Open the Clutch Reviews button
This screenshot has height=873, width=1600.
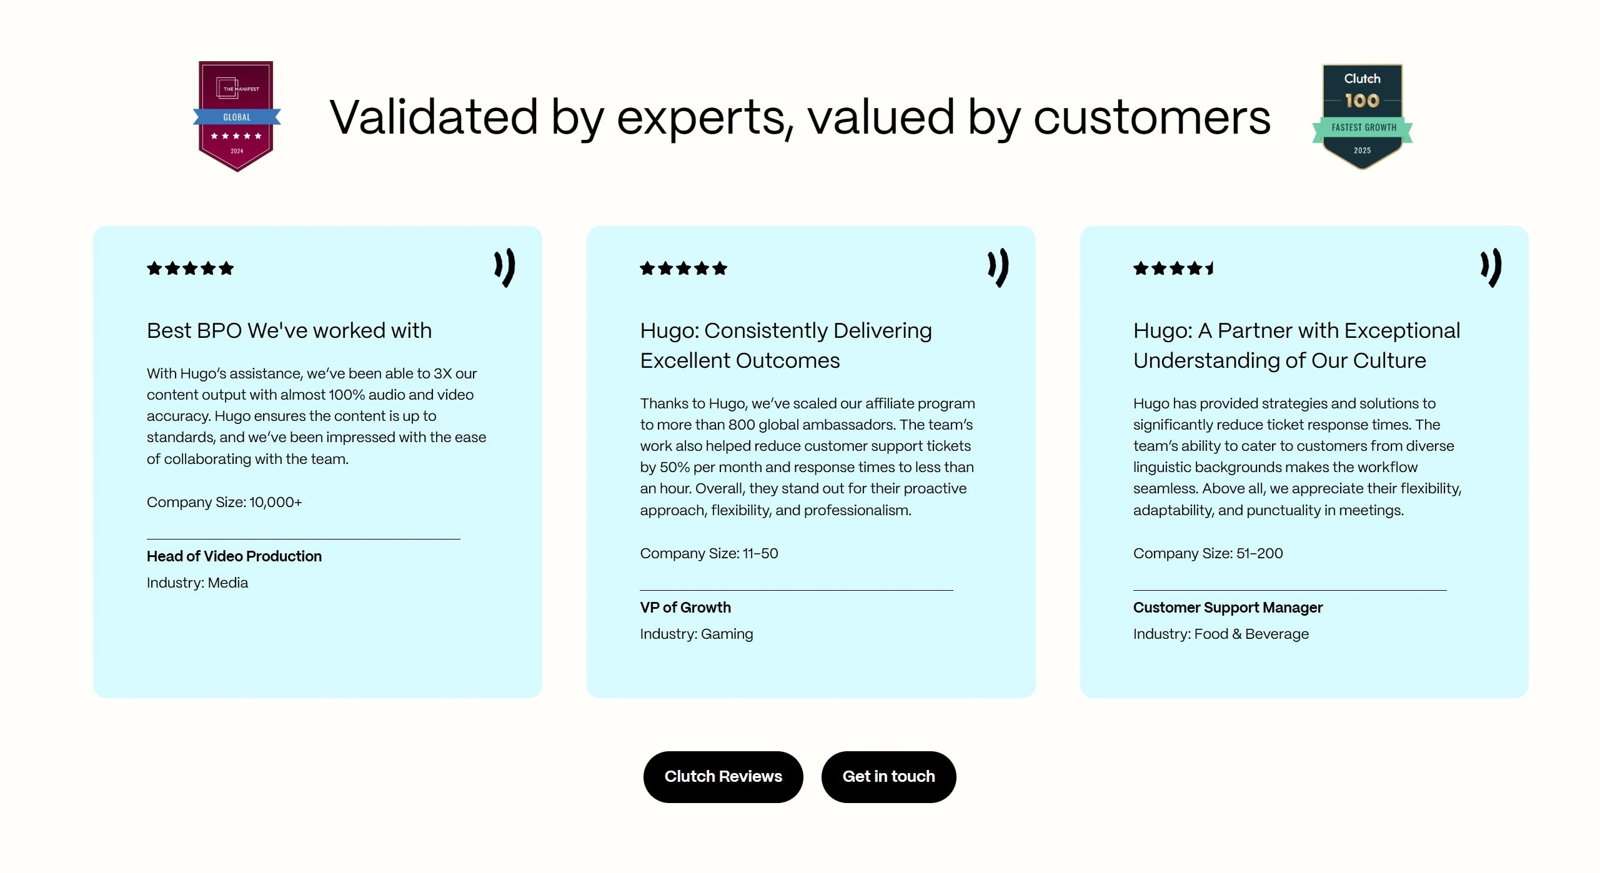pyautogui.click(x=723, y=776)
